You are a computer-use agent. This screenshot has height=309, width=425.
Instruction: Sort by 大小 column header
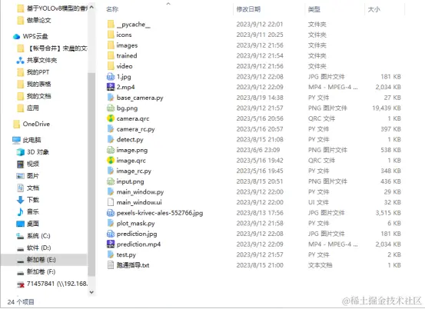pos(374,9)
